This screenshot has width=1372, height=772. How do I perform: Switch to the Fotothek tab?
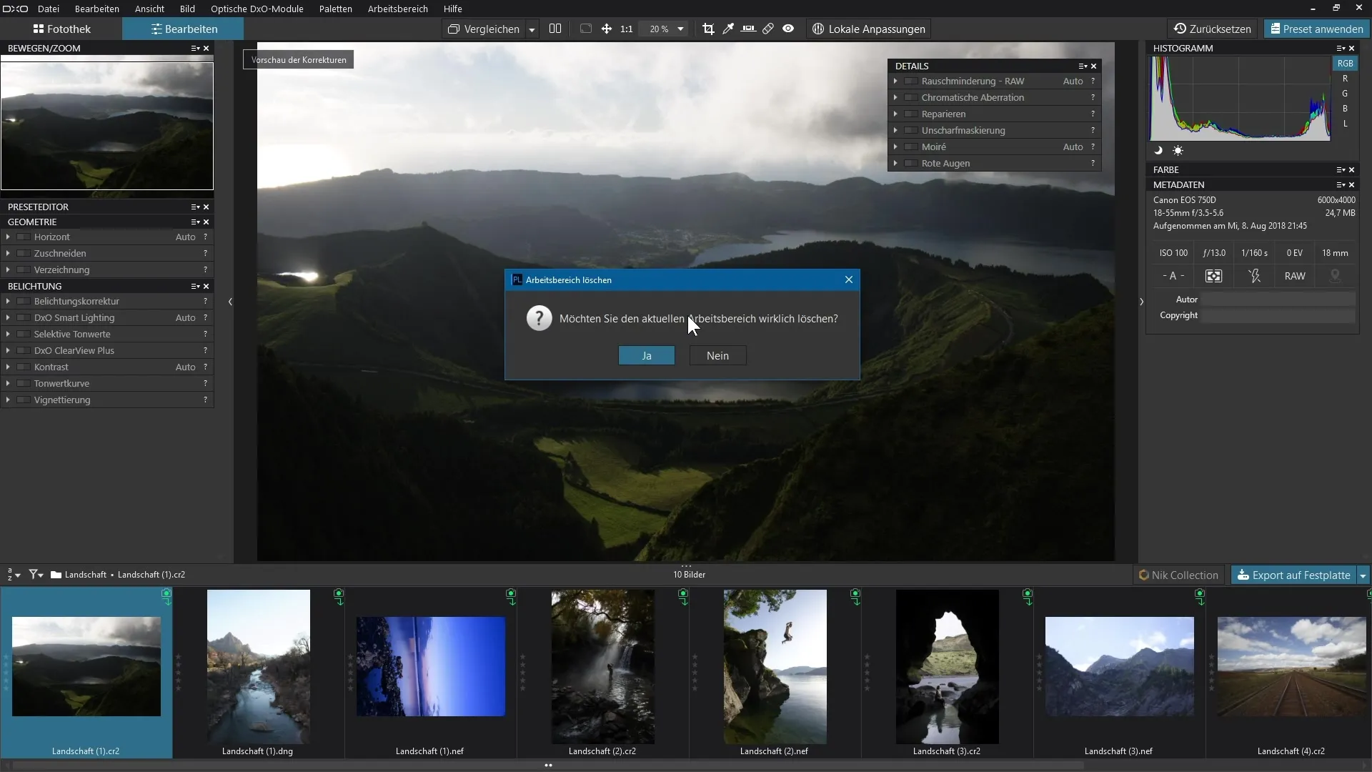61,29
